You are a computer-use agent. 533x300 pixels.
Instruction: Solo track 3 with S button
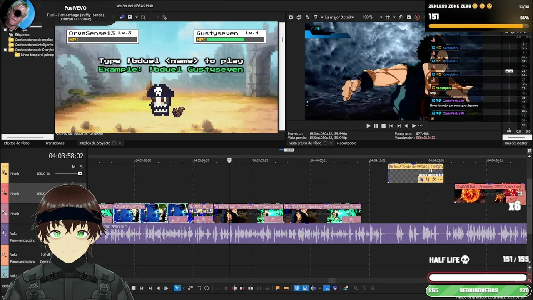coord(81,167)
